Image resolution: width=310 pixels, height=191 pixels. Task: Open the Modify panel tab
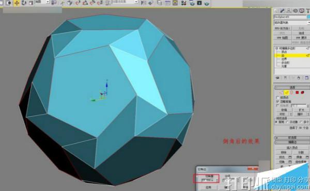[x=282, y=11]
